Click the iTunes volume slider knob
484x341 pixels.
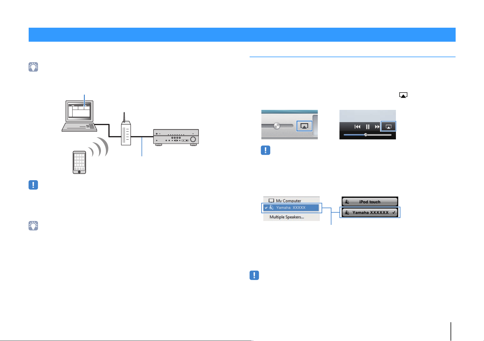(277, 126)
